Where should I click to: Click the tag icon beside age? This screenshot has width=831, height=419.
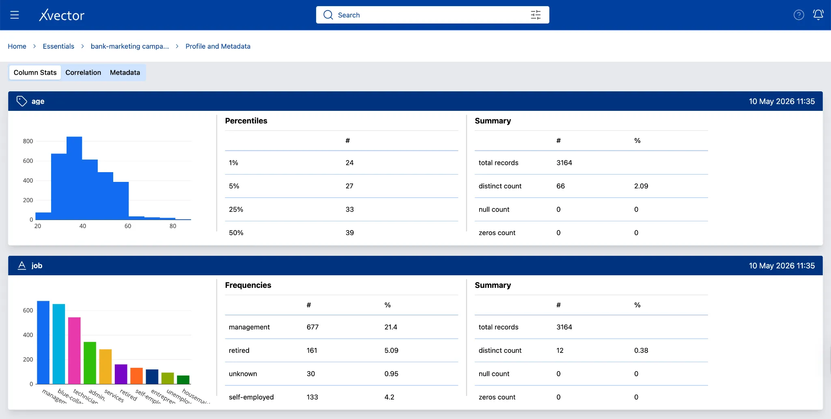[22, 101]
